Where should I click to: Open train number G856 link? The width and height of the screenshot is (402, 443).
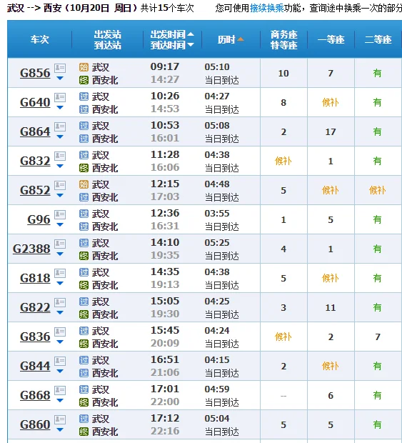(35, 73)
